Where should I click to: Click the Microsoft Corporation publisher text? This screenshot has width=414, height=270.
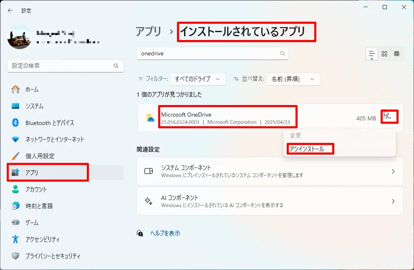point(232,122)
